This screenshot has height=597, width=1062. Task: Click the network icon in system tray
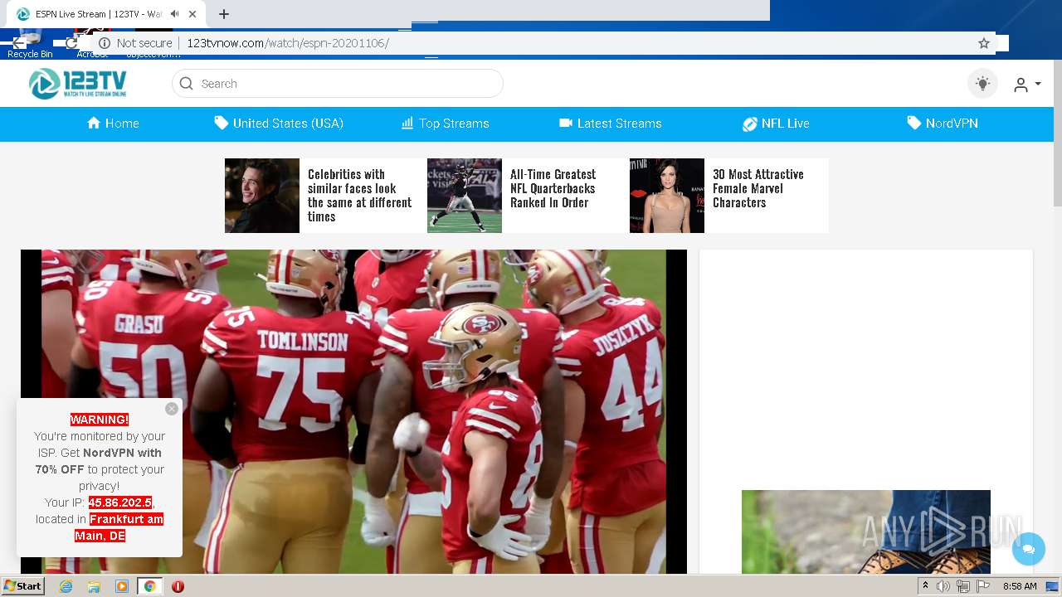(963, 586)
